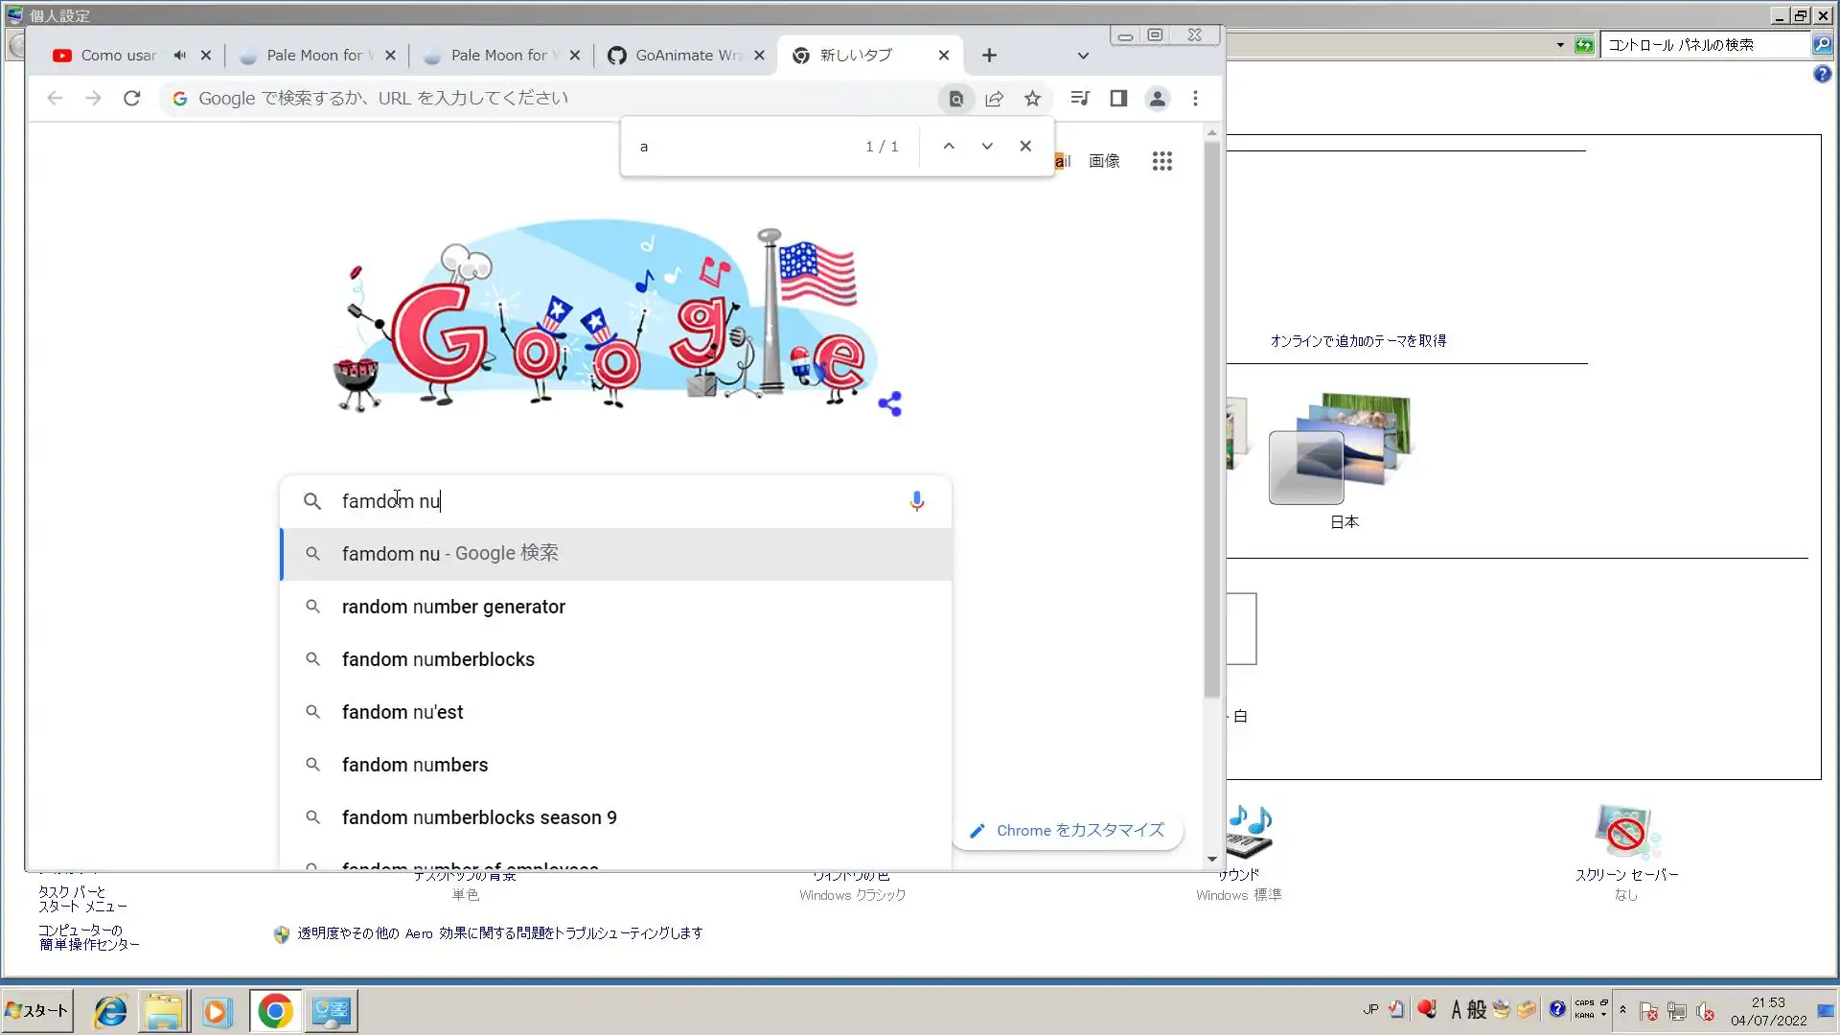Open the Chrome profile avatar
Viewport: 1840px width, 1035px height.
(1157, 99)
